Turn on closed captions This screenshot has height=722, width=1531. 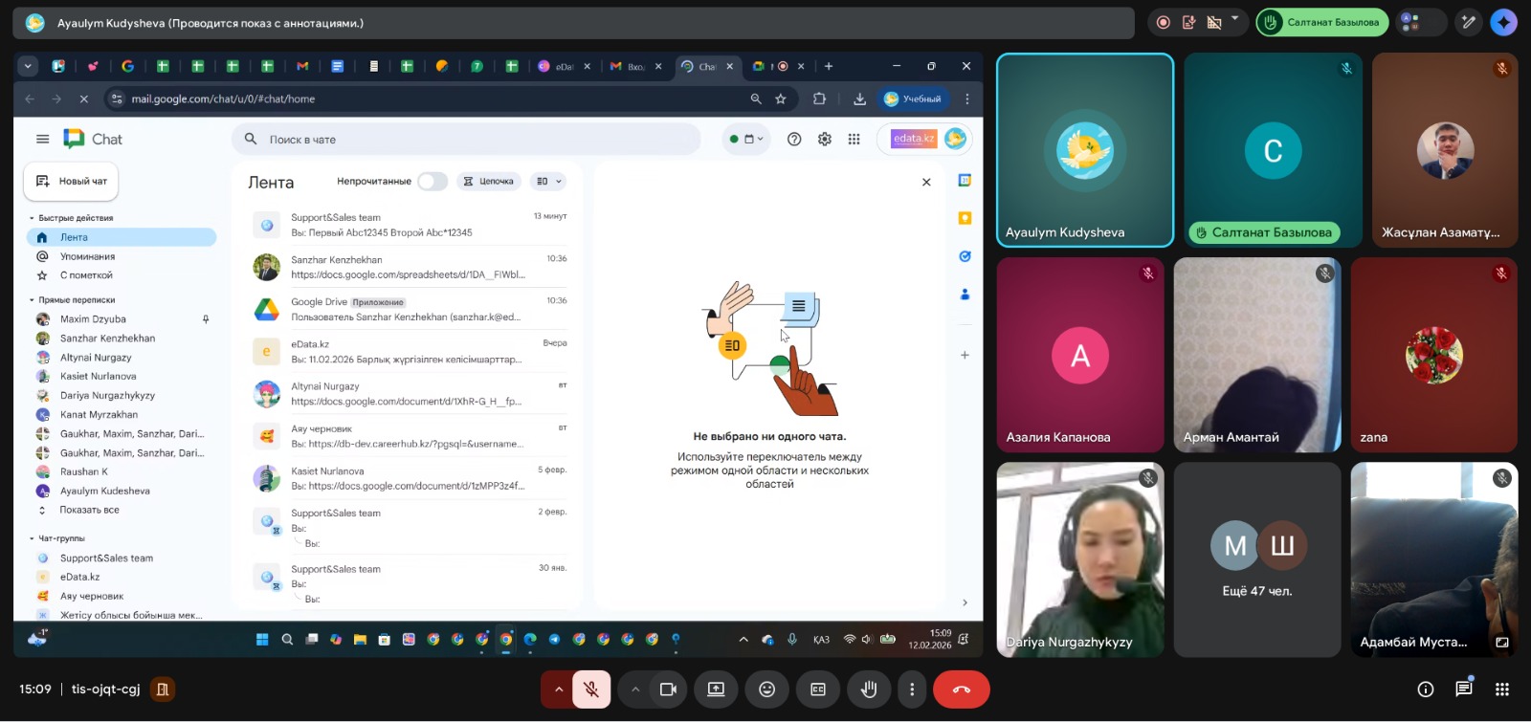point(818,689)
